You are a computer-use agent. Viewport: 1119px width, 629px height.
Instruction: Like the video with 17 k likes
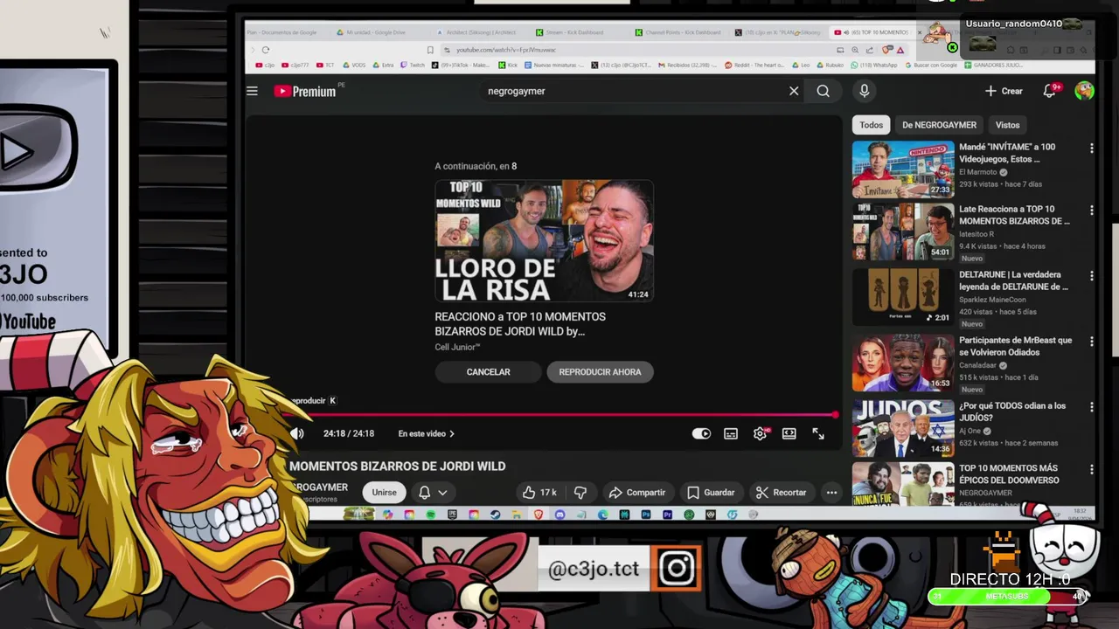539,492
